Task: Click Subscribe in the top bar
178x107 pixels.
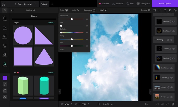Action: [x=104, y=3]
